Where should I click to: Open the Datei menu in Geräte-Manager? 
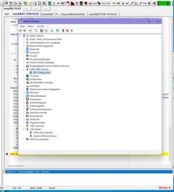22,26
